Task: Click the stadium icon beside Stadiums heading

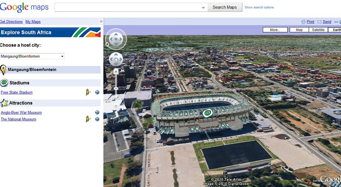Action: (4, 82)
